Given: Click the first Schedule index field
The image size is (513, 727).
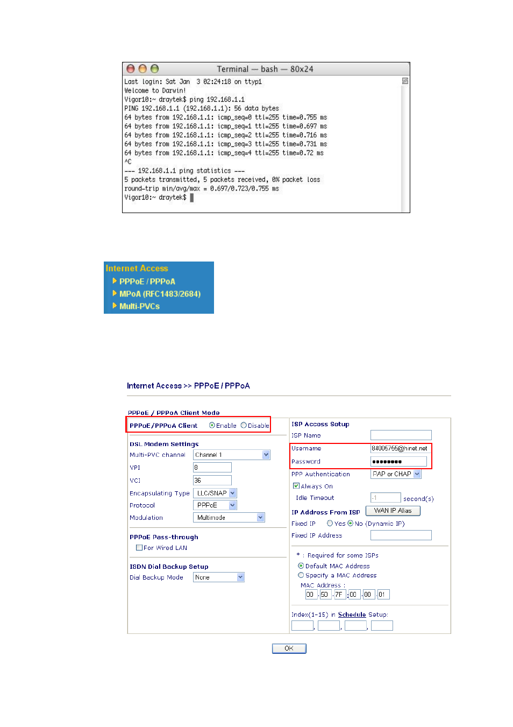Looking at the screenshot, I should pyautogui.click(x=302, y=625).
